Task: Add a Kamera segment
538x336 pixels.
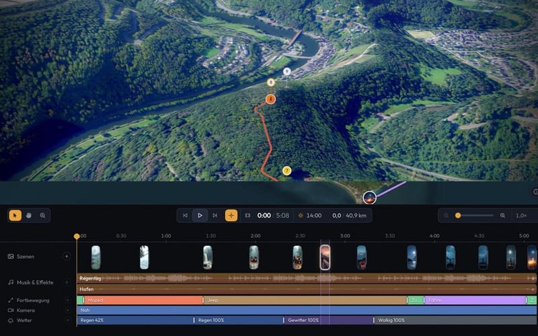Action: pos(67,310)
